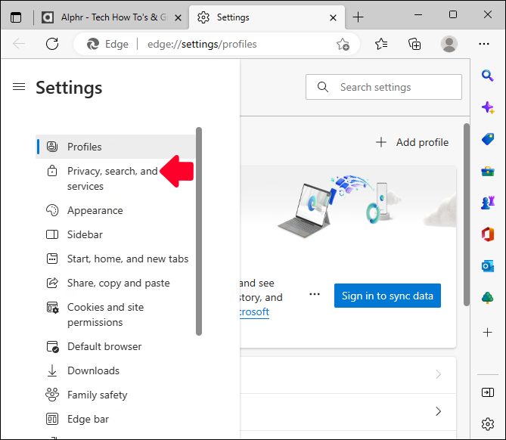The width and height of the screenshot is (506, 440).
Task: Click the address bar URL edge://settings/profiles
Action: 202,44
